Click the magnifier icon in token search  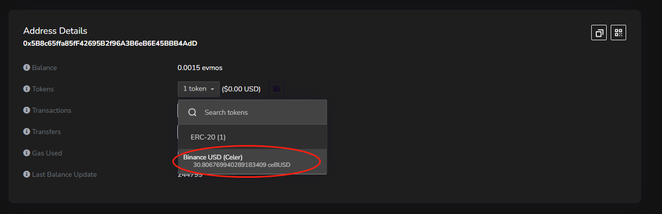(192, 112)
